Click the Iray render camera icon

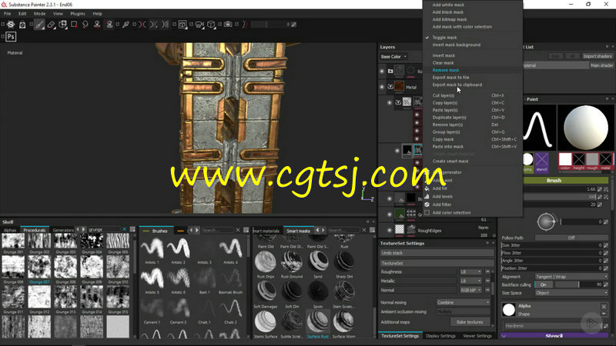(x=199, y=25)
